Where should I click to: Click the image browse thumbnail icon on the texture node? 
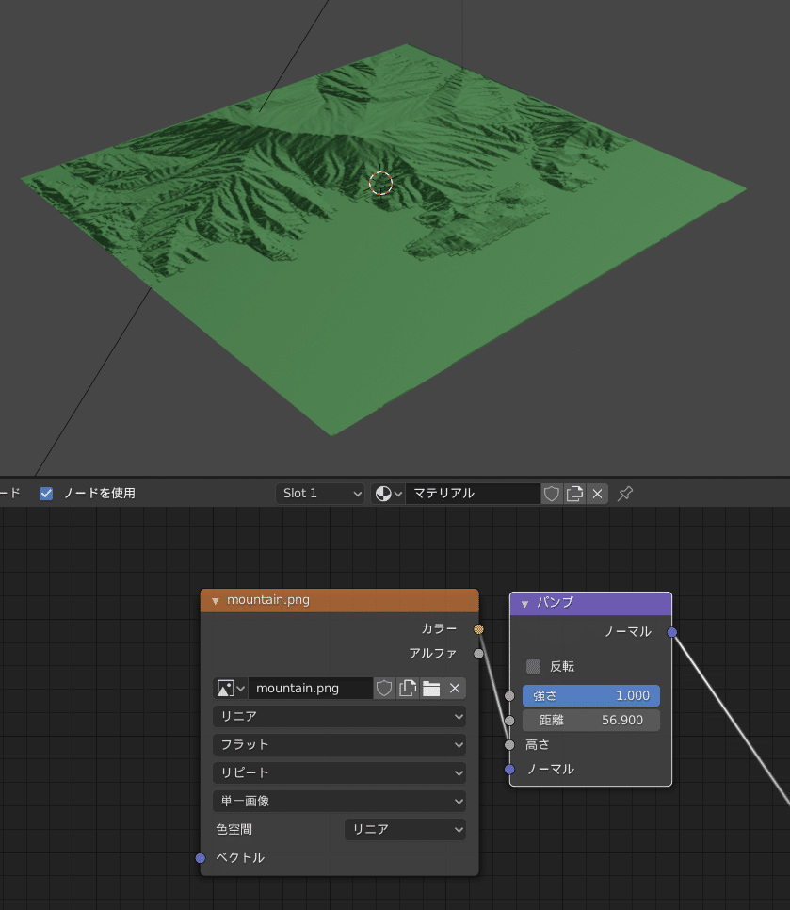(226, 688)
